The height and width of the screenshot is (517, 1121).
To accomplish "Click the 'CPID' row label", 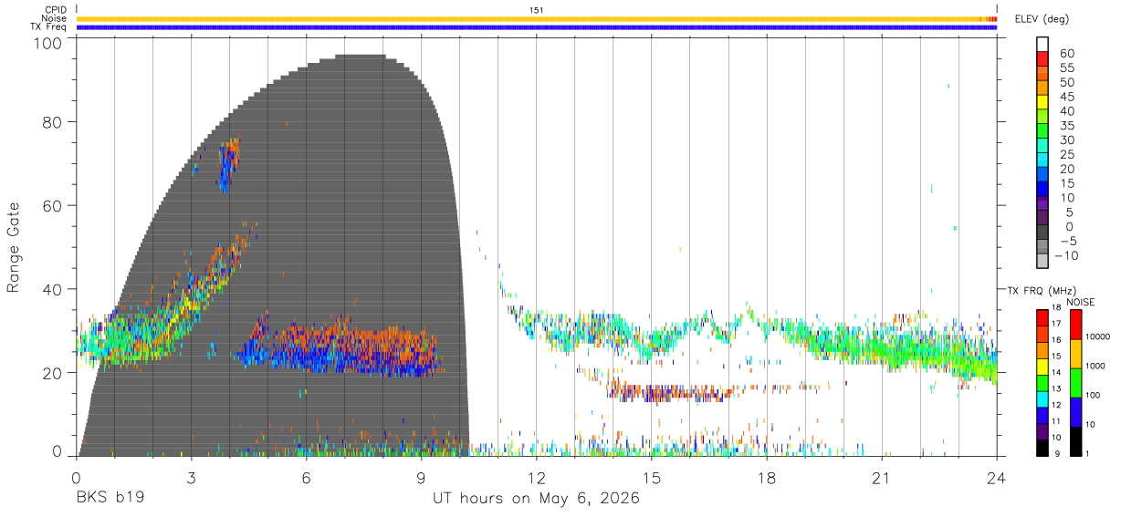I will pos(57,10).
